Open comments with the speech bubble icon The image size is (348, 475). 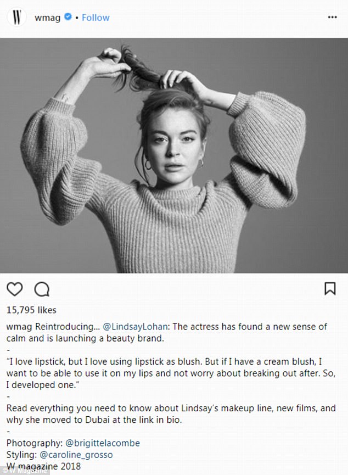(42, 289)
